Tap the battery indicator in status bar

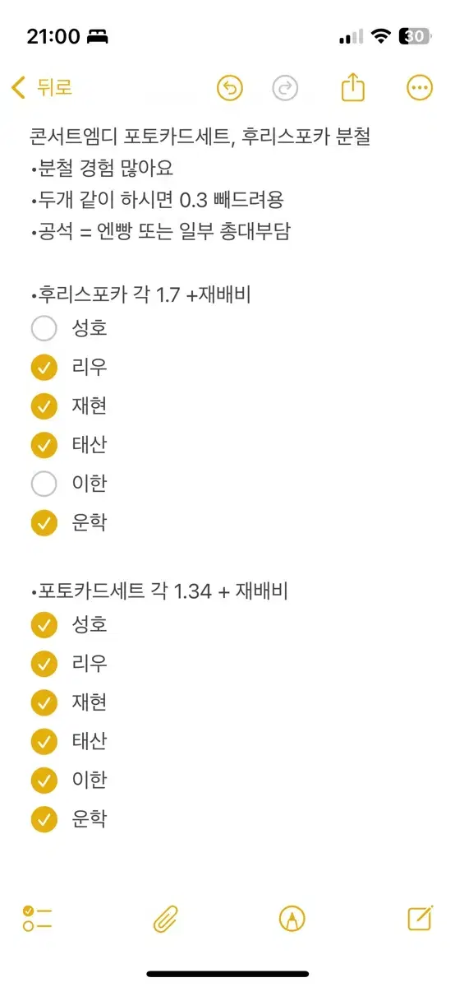(415, 36)
